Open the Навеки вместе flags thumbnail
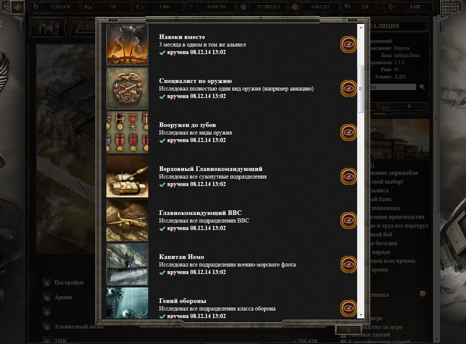466x344 pixels. point(127,44)
